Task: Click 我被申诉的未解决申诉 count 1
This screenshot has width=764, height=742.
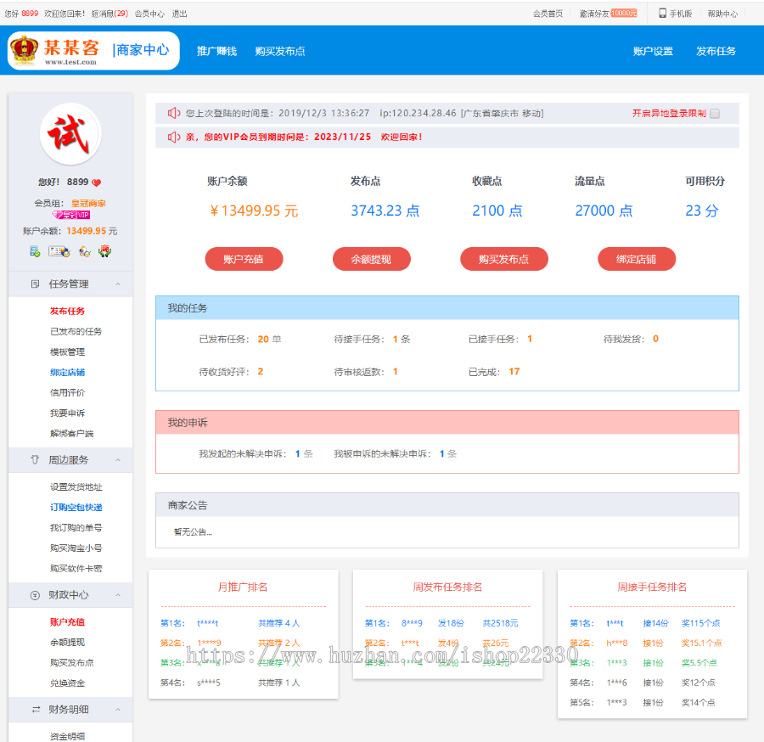Action: click(x=442, y=454)
